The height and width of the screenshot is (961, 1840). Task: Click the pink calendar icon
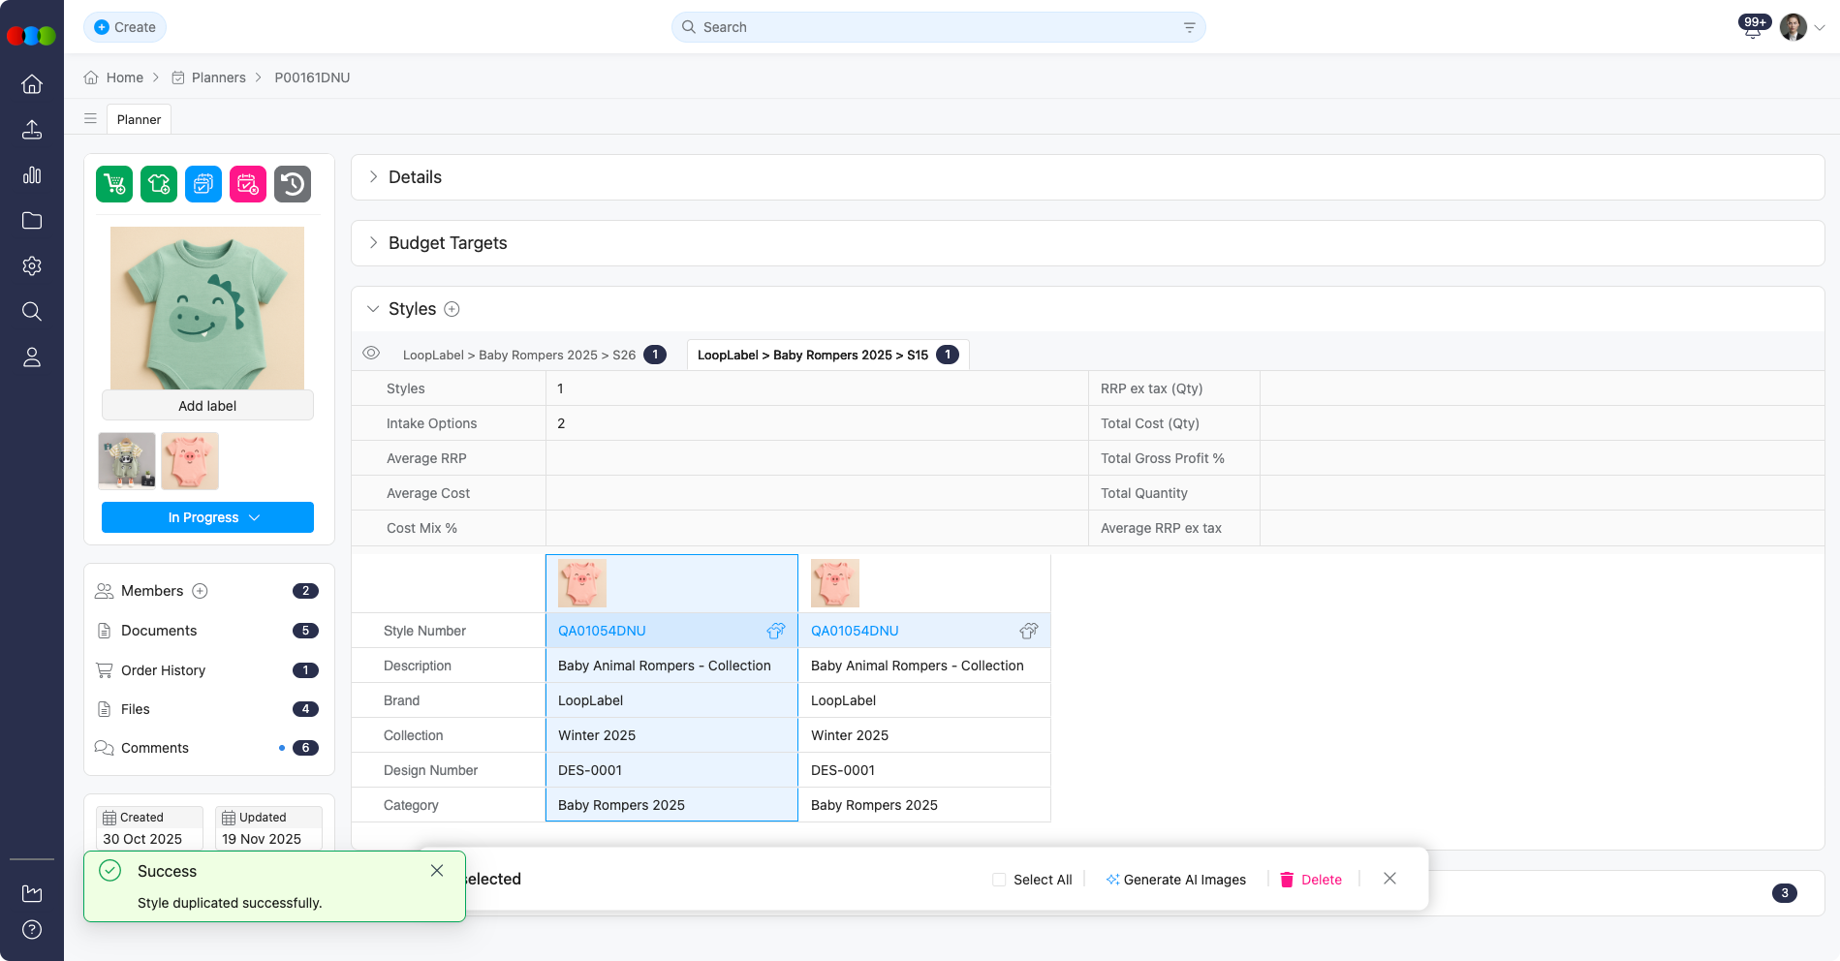248,184
